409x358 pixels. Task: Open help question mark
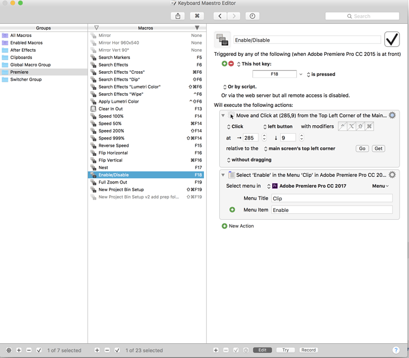tap(396, 350)
